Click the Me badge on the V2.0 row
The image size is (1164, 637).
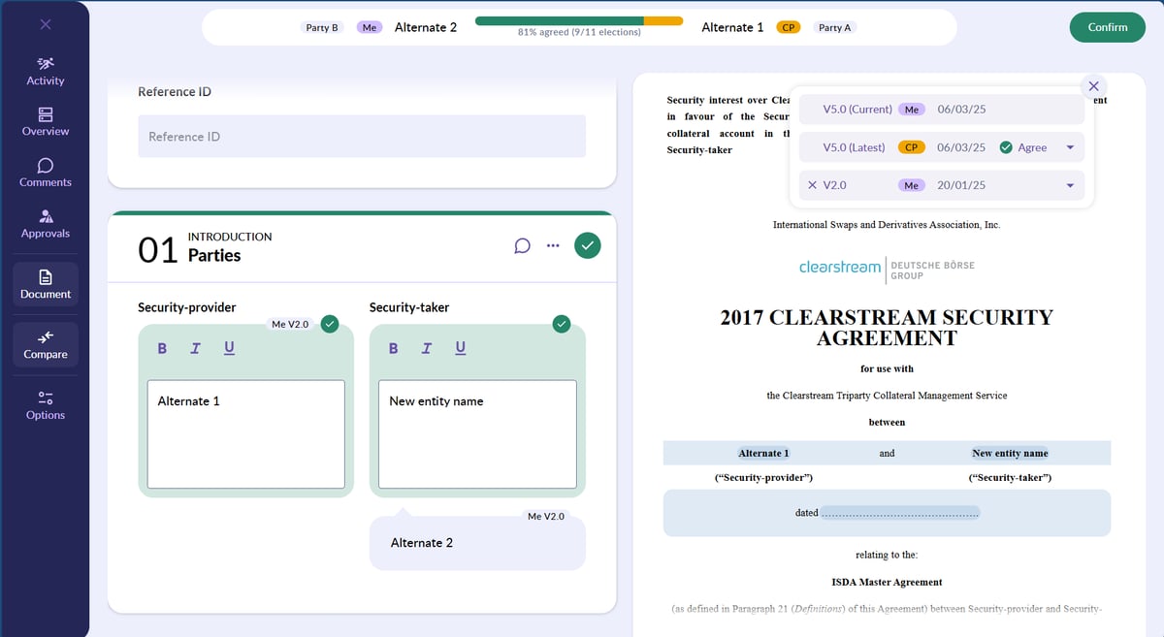911,185
